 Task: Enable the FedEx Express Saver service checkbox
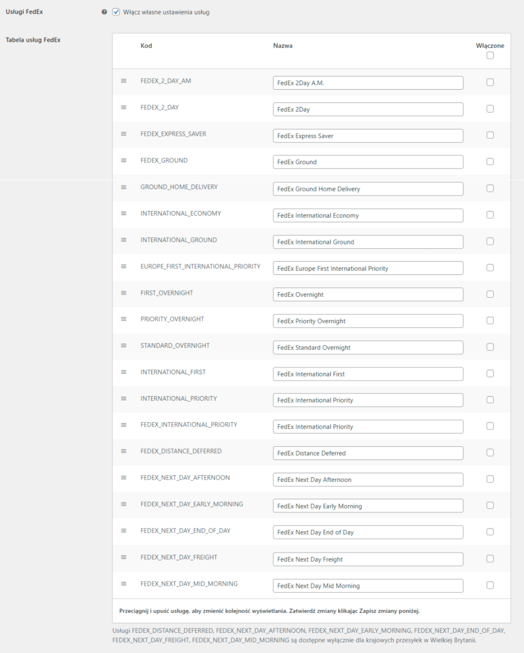click(490, 135)
